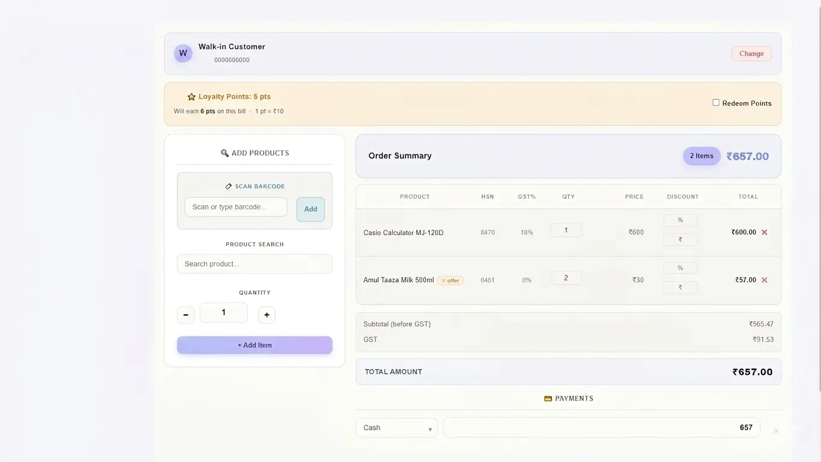Edit Casio Calculator quantity field
Viewport: 821px width, 462px height.
coord(565,230)
